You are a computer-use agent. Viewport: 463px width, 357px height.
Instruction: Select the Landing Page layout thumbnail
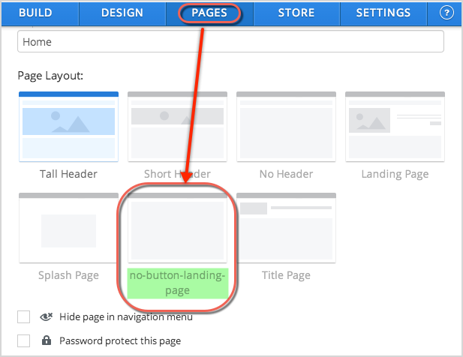click(x=395, y=126)
